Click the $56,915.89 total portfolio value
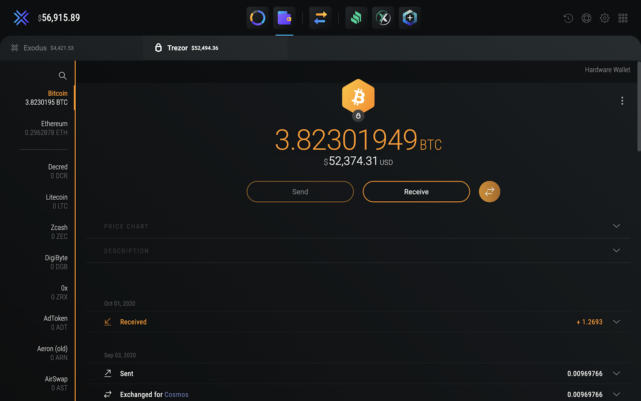 click(x=59, y=18)
